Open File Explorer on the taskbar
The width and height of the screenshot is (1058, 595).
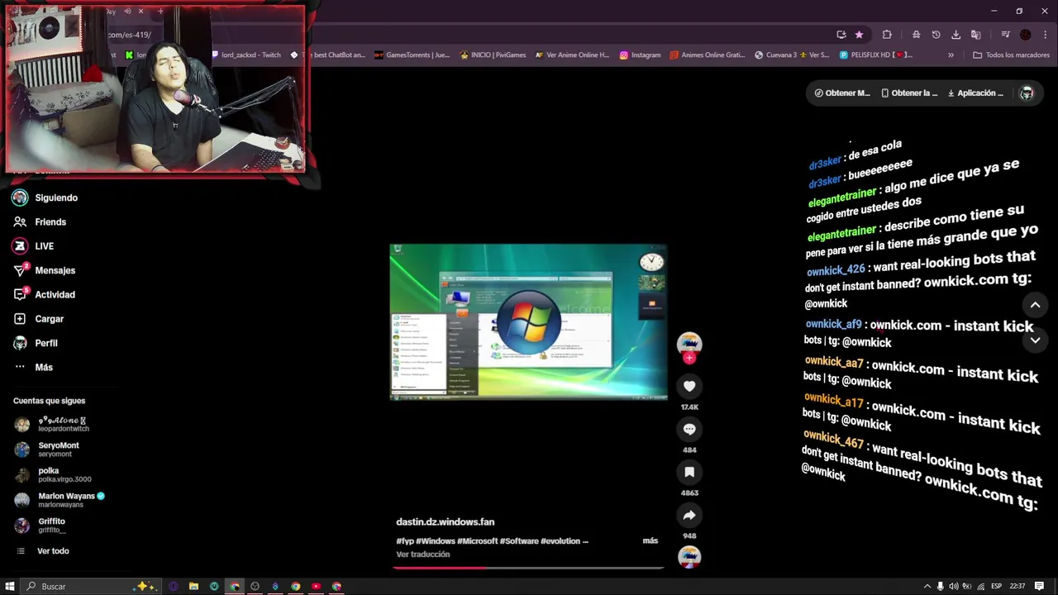point(193,586)
